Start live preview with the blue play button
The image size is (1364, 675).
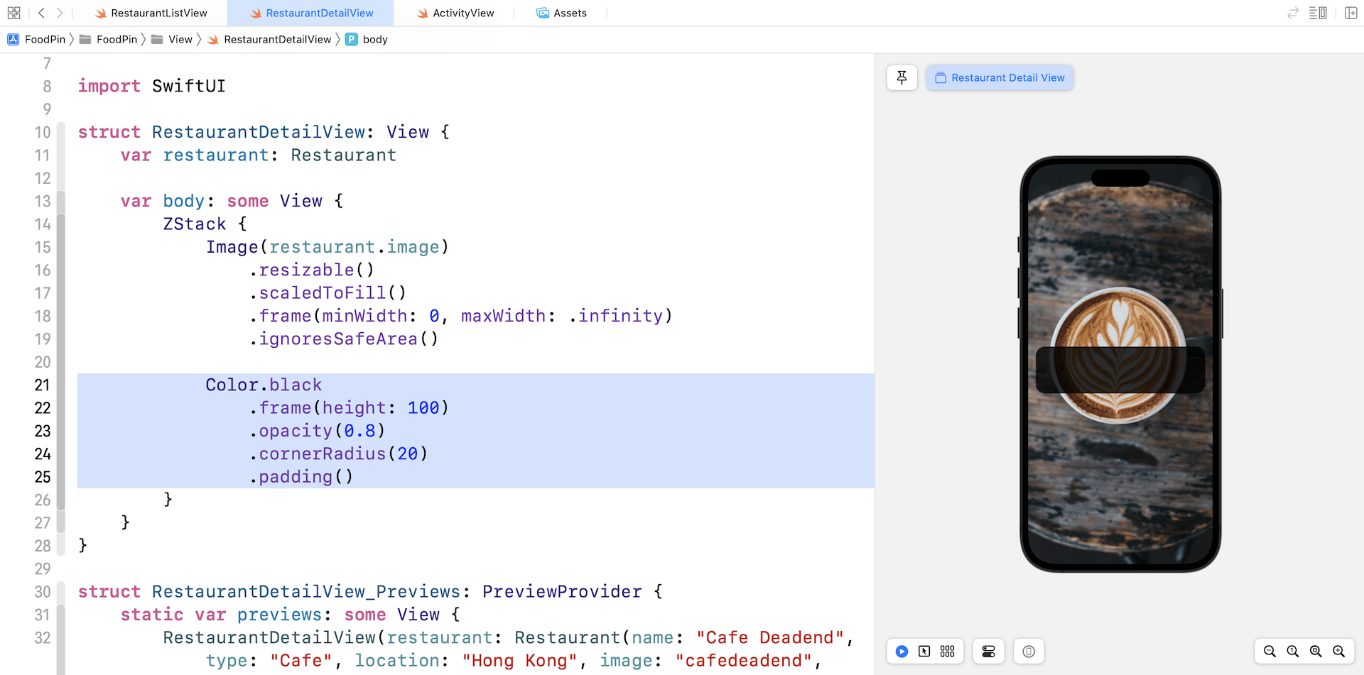[902, 651]
